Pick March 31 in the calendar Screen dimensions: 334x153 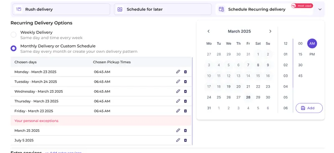[x=209, y=108]
